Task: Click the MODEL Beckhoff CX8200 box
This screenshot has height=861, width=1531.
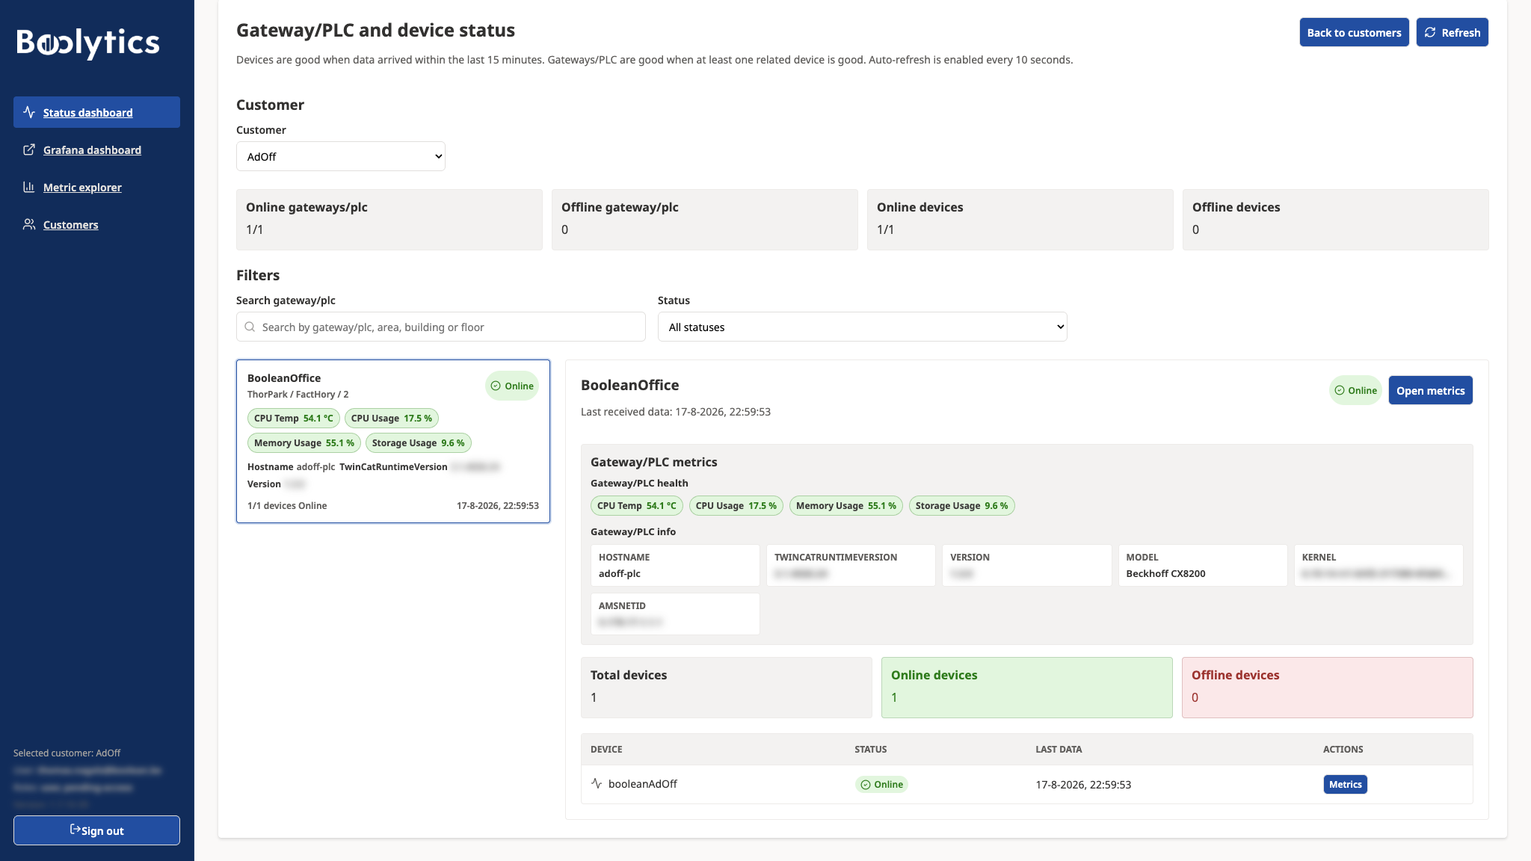Action: (1203, 565)
